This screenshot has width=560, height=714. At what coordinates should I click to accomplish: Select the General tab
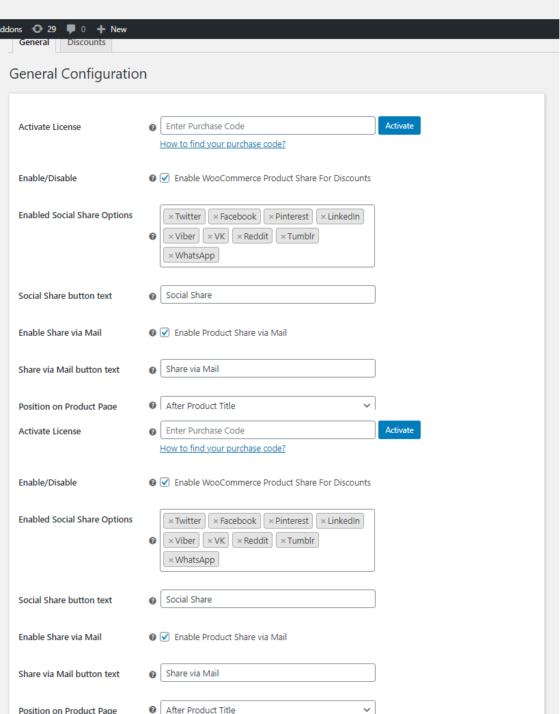[34, 43]
